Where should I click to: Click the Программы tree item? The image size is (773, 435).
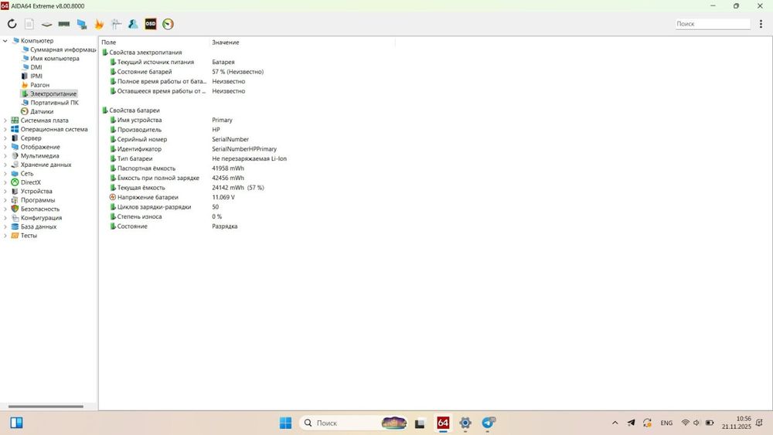[x=37, y=200]
